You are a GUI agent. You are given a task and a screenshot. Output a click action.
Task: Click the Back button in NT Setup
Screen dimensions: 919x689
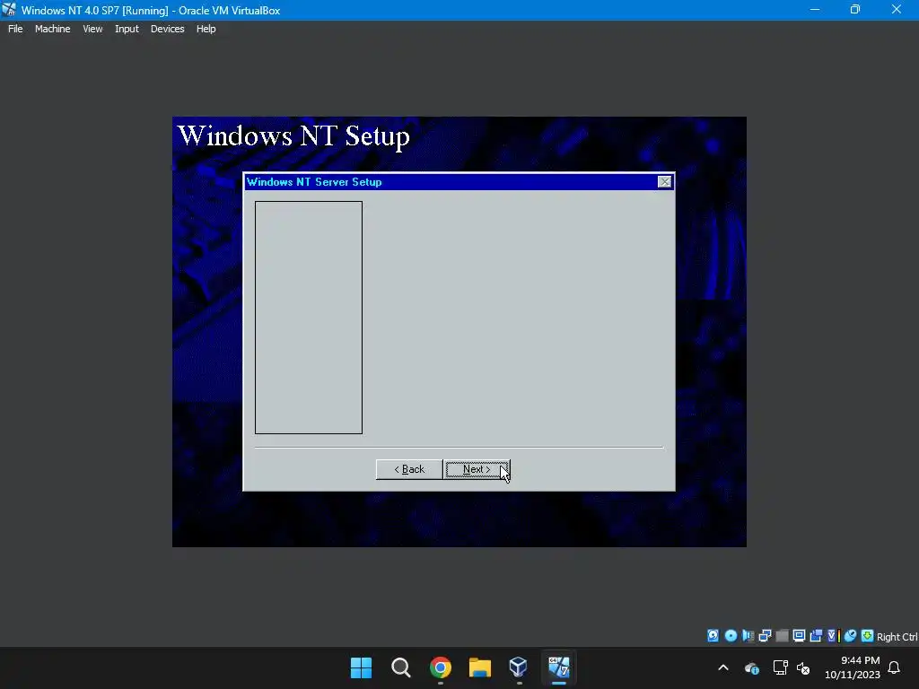[x=409, y=469]
